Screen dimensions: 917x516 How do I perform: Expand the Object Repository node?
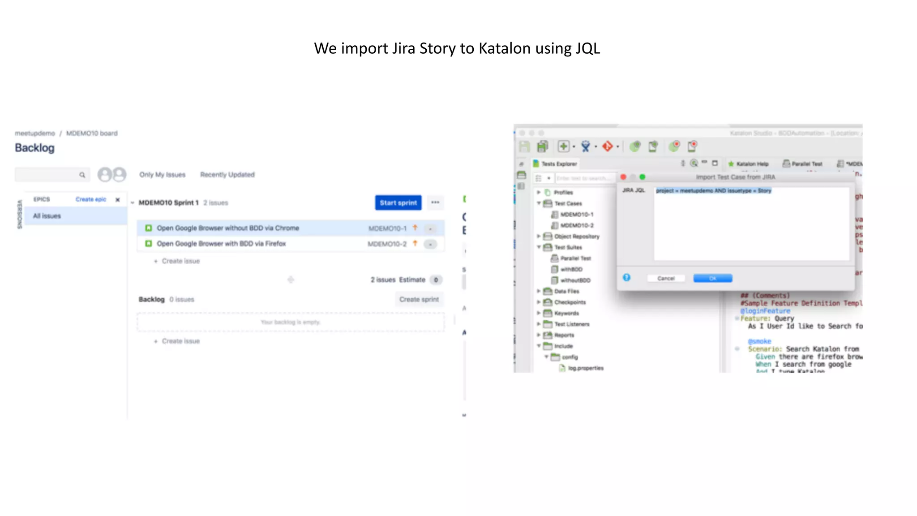click(x=539, y=236)
